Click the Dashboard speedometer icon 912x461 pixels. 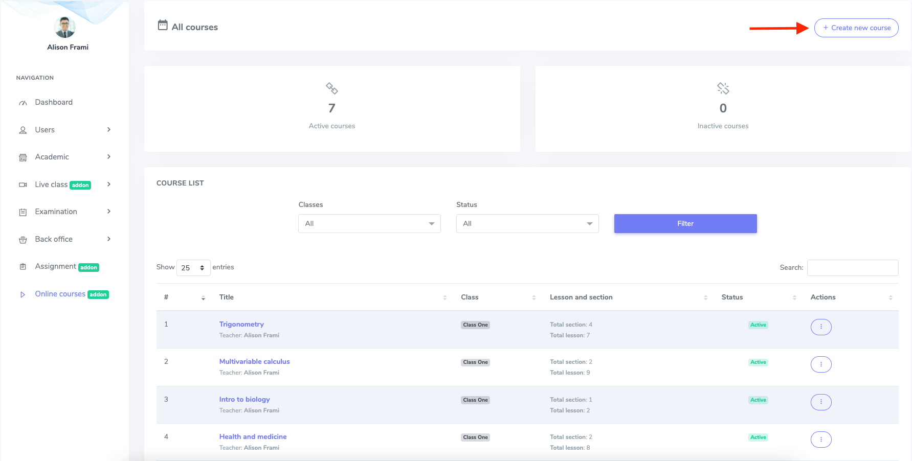(x=23, y=103)
